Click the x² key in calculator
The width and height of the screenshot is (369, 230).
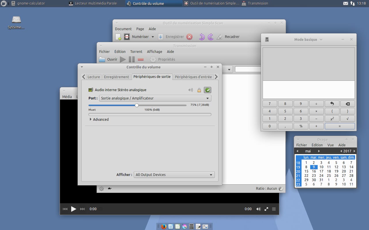(x=332, y=119)
